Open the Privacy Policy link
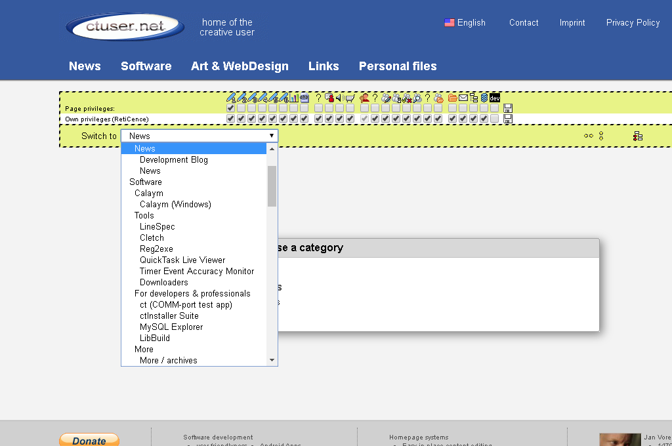Image resolution: width=672 pixels, height=446 pixels. click(x=633, y=22)
